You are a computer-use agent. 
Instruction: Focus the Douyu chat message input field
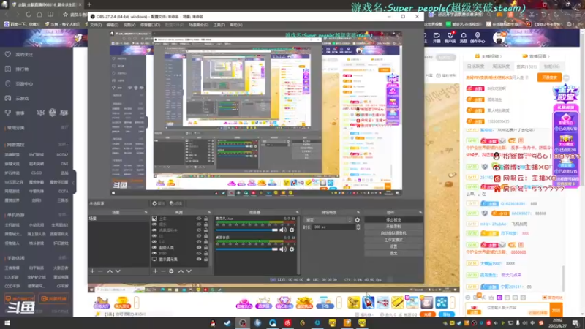(x=517, y=308)
